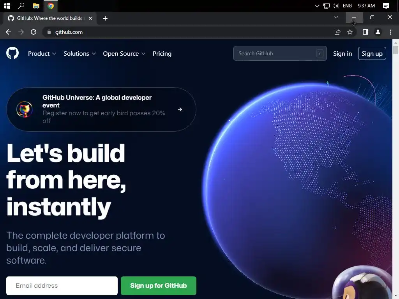
Task: Open the Chrome profile avatar
Action: click(378, 32)
